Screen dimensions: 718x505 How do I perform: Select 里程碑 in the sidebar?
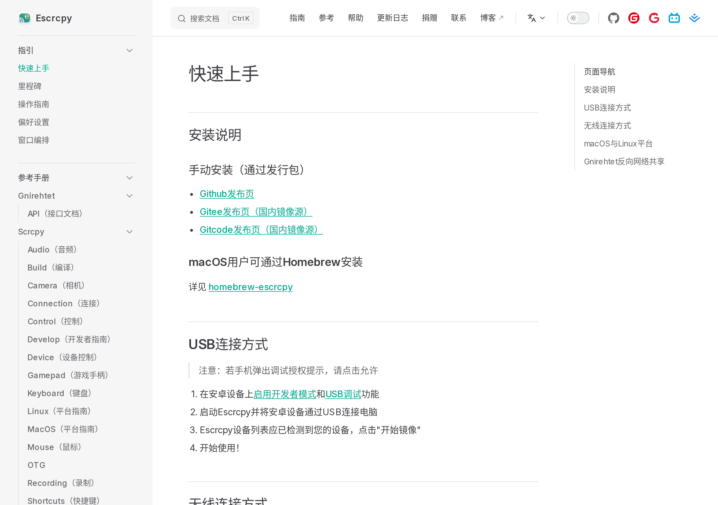click(x=30, y=86)
